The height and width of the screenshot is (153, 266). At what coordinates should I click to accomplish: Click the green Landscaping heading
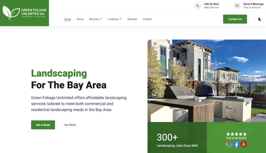point(59,73)
